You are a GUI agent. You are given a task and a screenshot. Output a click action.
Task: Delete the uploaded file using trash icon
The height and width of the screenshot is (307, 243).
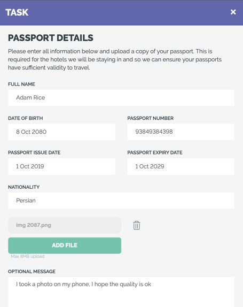(137, 225)
